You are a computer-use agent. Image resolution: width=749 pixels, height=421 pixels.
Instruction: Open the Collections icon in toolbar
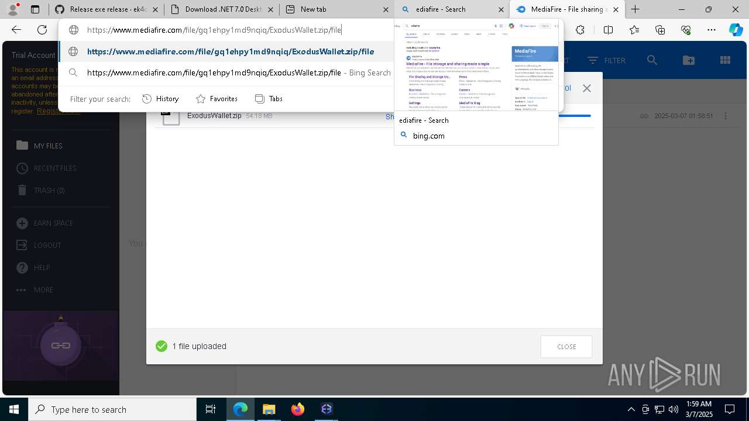tap(660, 30)
